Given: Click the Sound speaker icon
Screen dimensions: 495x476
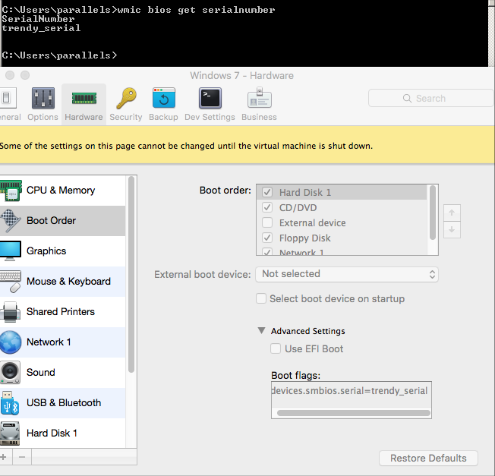Looking at the screenshot, I should 11,373.
